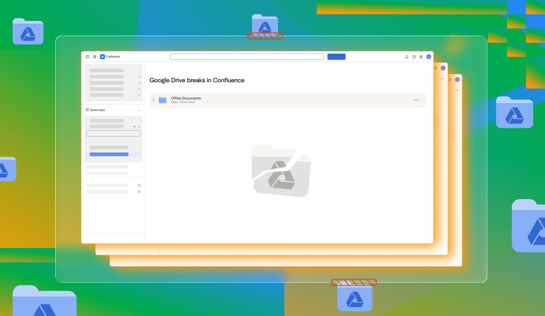Click the add button in the Space apps panel
This screenshot has height=316, width=545.
[134, 126]
